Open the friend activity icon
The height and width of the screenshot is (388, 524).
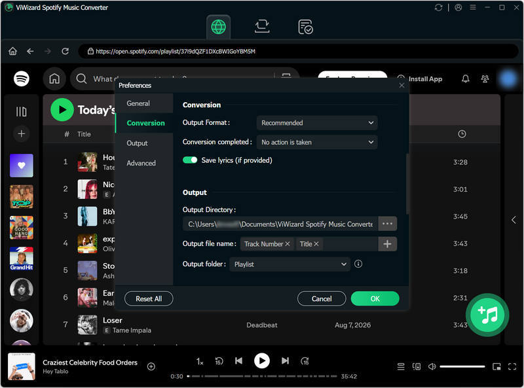485,79
